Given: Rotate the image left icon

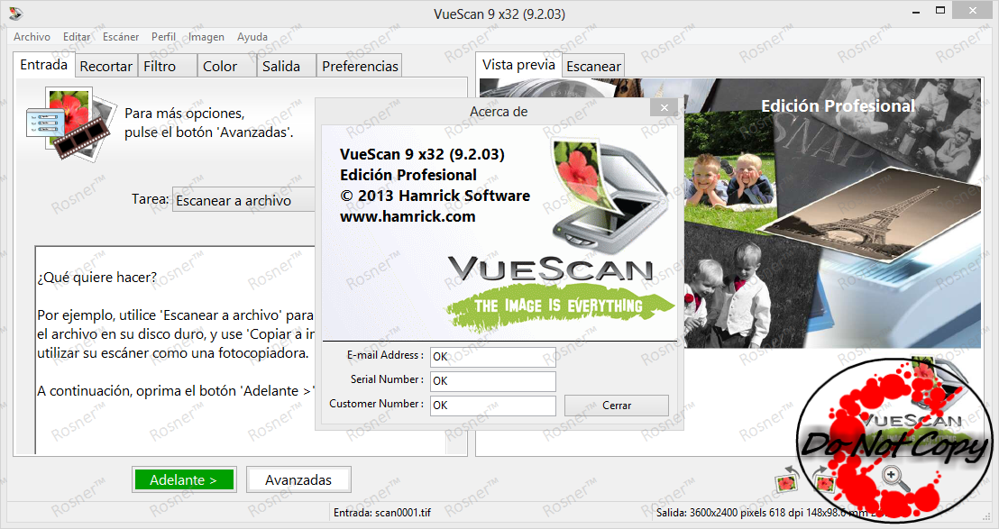Looking at the screenshot, I should (787, 480).
